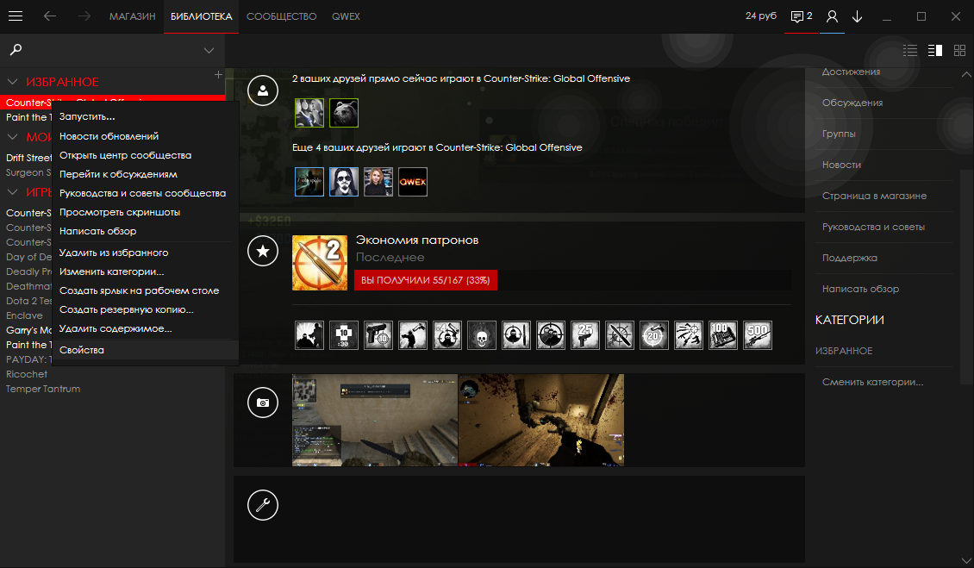
Task: Switch to the СООБЩЕСТВО tab
Action: (281, 16)
